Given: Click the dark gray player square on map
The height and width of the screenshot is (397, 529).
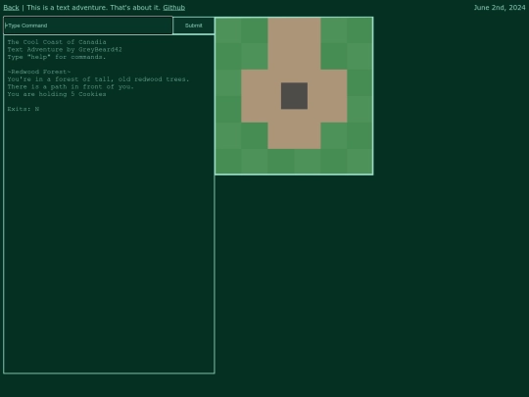Looking at the screenshot, I should click(x=294, y=96).
